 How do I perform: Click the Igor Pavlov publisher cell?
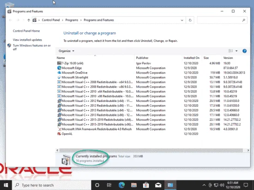pyautogui.click(x=143, y=63)
